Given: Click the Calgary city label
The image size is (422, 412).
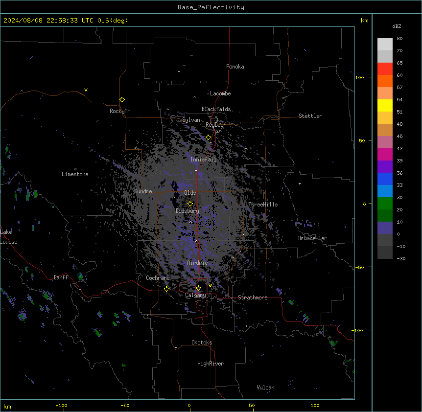Looking at the screenshot, I should pos(195,295).
